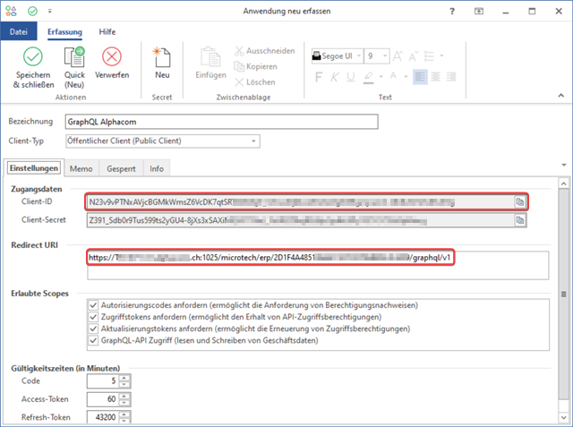This screenshot has width=573, height=427.
Task: Switch to the Einstellungen tab
Action: click(34, 168)
